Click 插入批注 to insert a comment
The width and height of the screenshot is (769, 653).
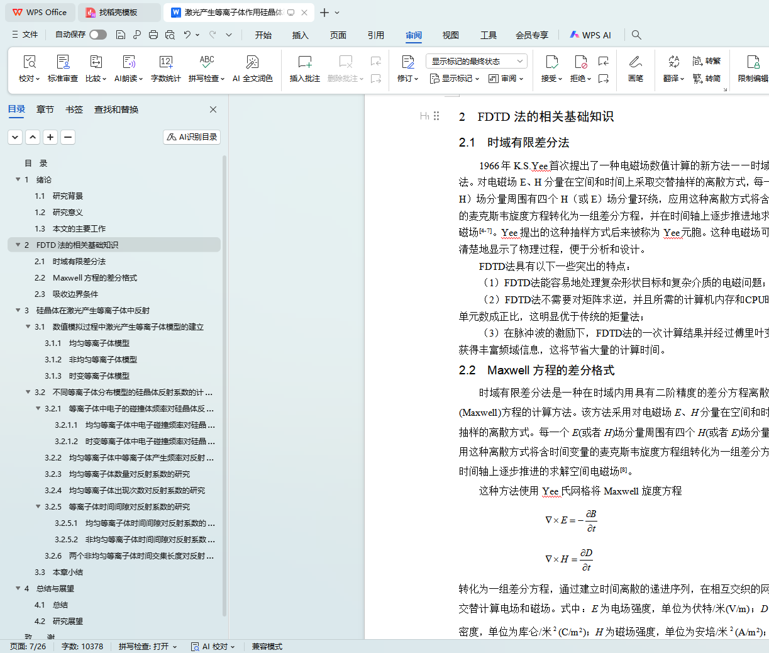click(305, 68)
